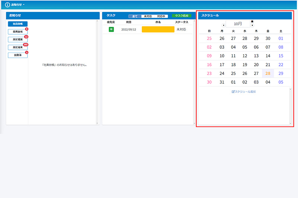Show the 測定端末 notifications with 202 badge
The height and width of the screenshot is (198, 298).
pos(18,47)
